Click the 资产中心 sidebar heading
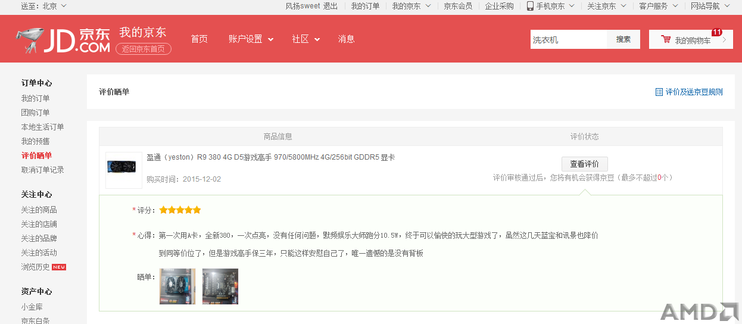The height and width of the screenshot is (324, 742). tap(36, 291)
